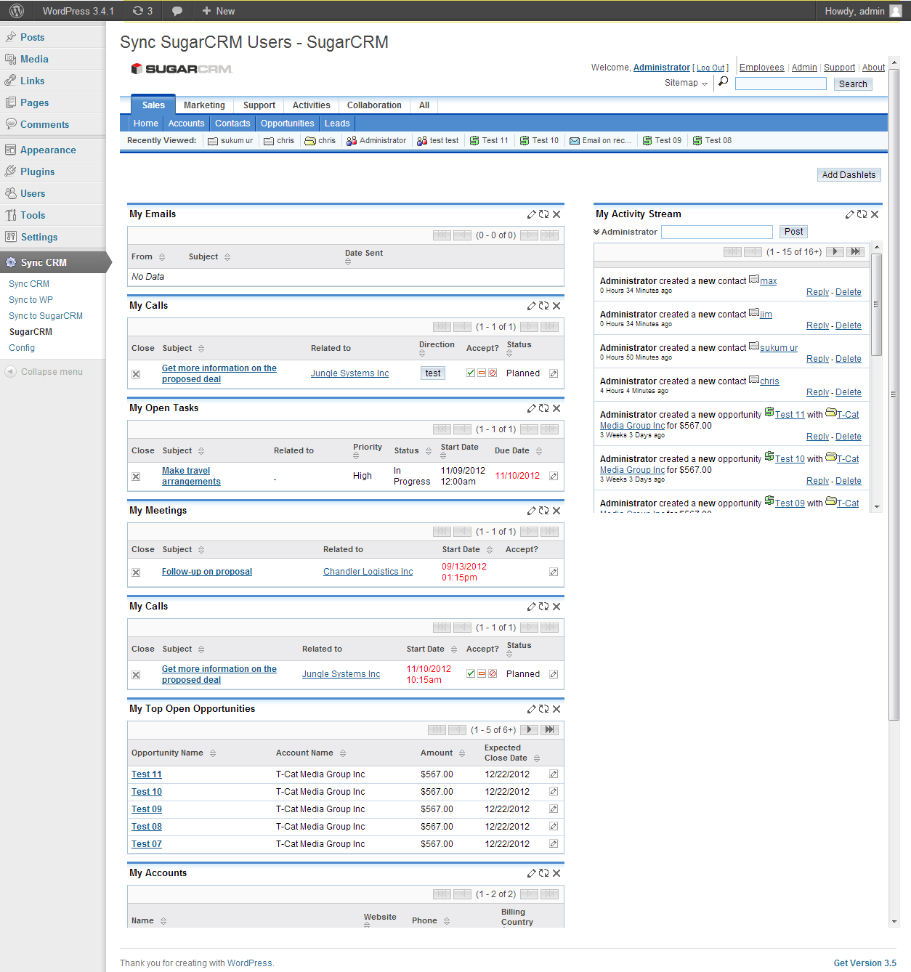The height and width of the screenshot is (972, 911).
Task: Sort opportunities by Opportunity Name
Action: coord(213,753)
